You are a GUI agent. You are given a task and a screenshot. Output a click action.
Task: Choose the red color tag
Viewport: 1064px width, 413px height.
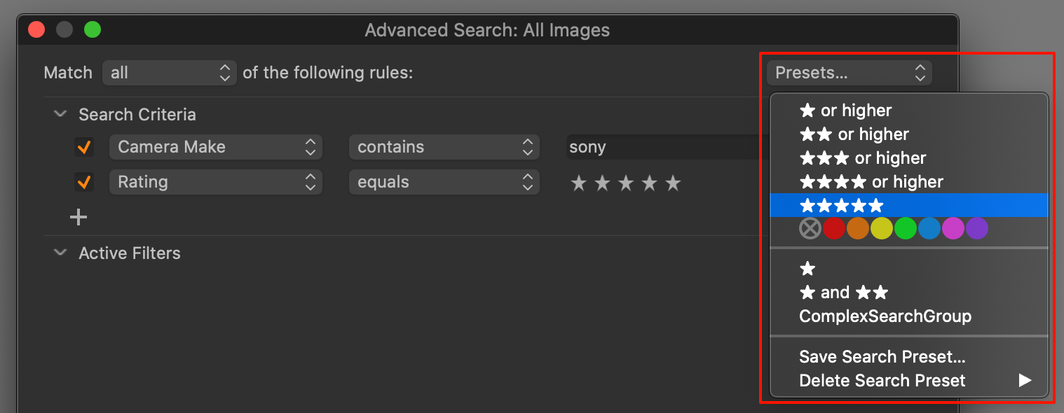coord(834,228)
